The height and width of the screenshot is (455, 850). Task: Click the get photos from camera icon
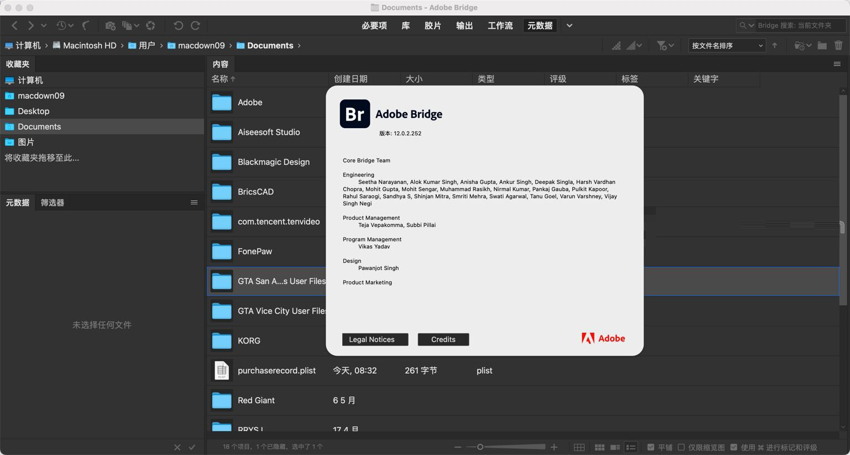point(110,25)
